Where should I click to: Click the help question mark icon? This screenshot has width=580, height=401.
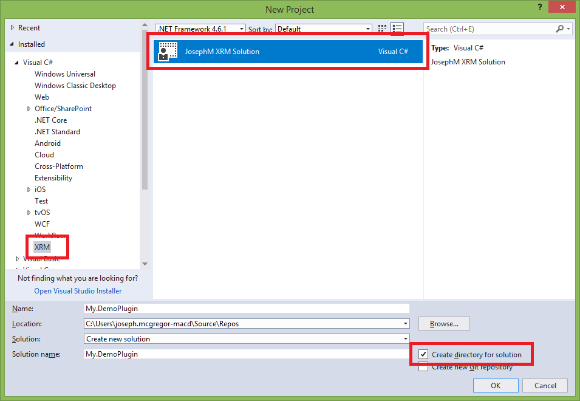tap(539, 7)
